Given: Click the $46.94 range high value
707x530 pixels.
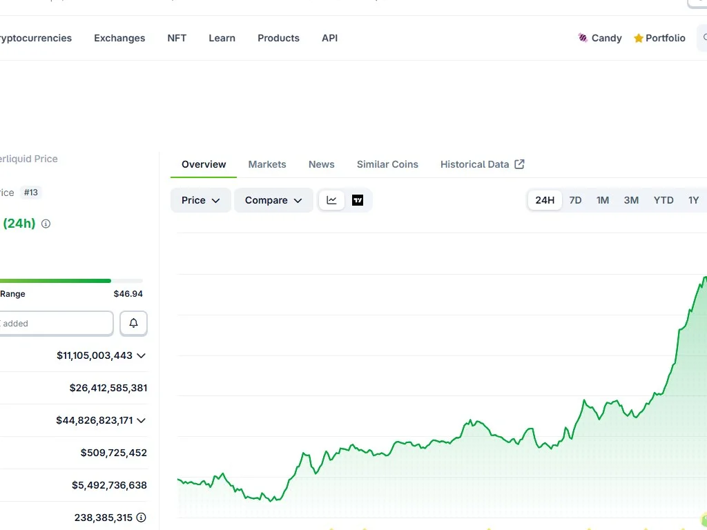Looking at the screenshot, I should pyautogui.click(x=128, y=294).
